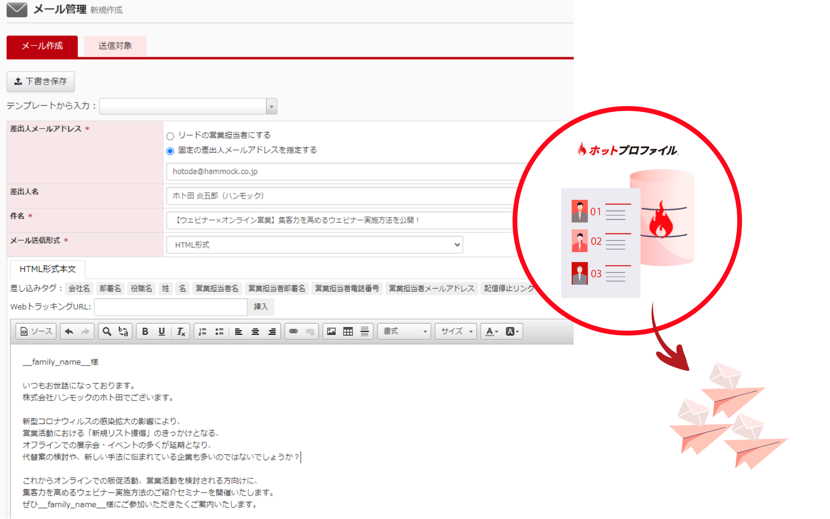Insert the 部署名 merge tag
This screenshot has width=830, height=519.
coord(110,288)
